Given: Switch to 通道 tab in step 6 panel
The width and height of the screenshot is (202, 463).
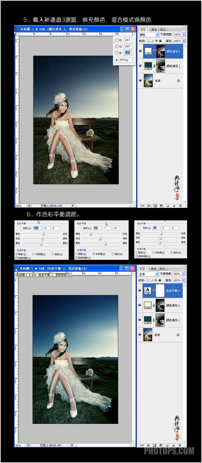Looking at the screenshot, I should point(153,269).
